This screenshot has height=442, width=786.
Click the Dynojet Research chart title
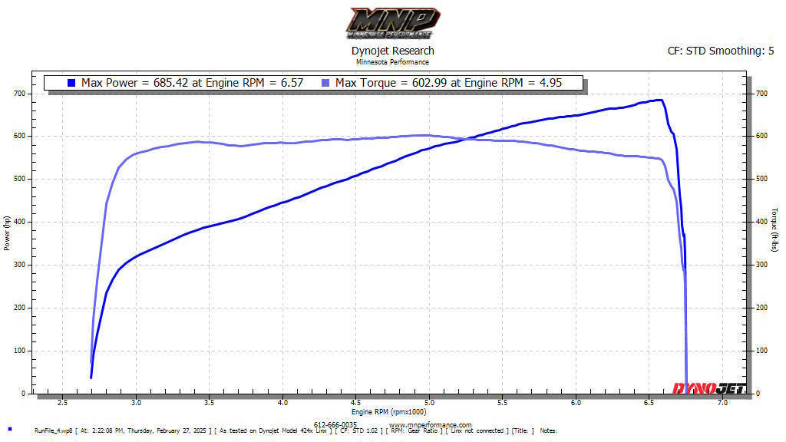point(392,51)
